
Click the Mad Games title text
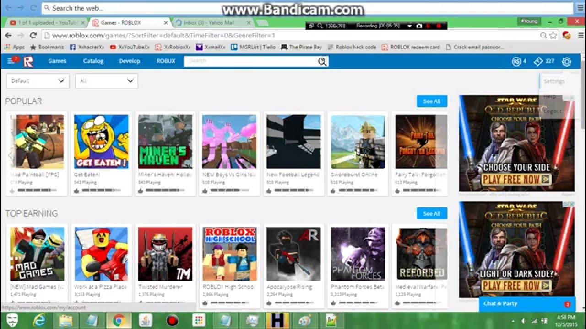[36, 287]
